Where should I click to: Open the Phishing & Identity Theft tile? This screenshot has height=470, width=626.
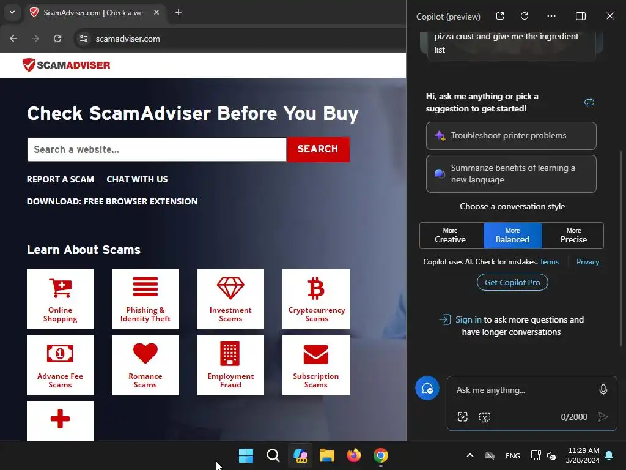tap(145, 299)
